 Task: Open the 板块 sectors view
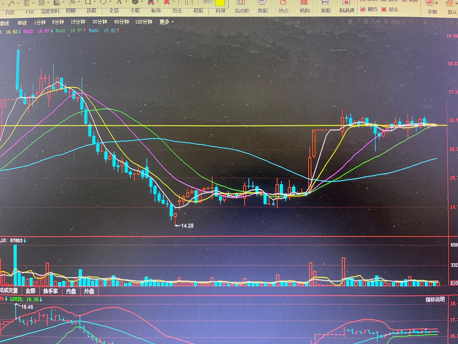coord(156,11)
